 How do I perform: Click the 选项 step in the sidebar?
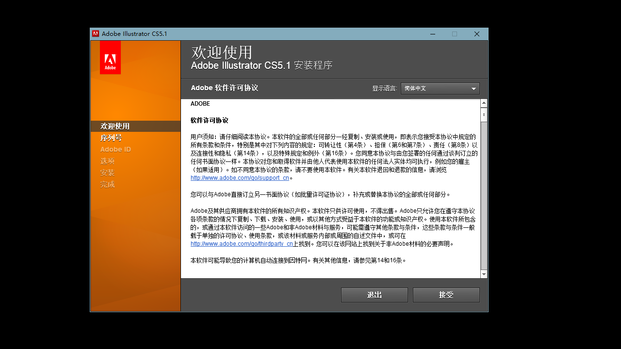click(107, 161)
